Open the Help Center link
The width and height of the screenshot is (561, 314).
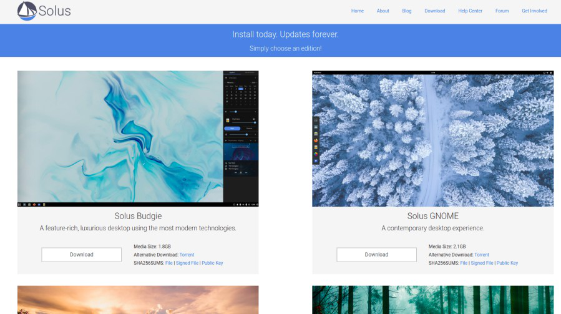470,11
